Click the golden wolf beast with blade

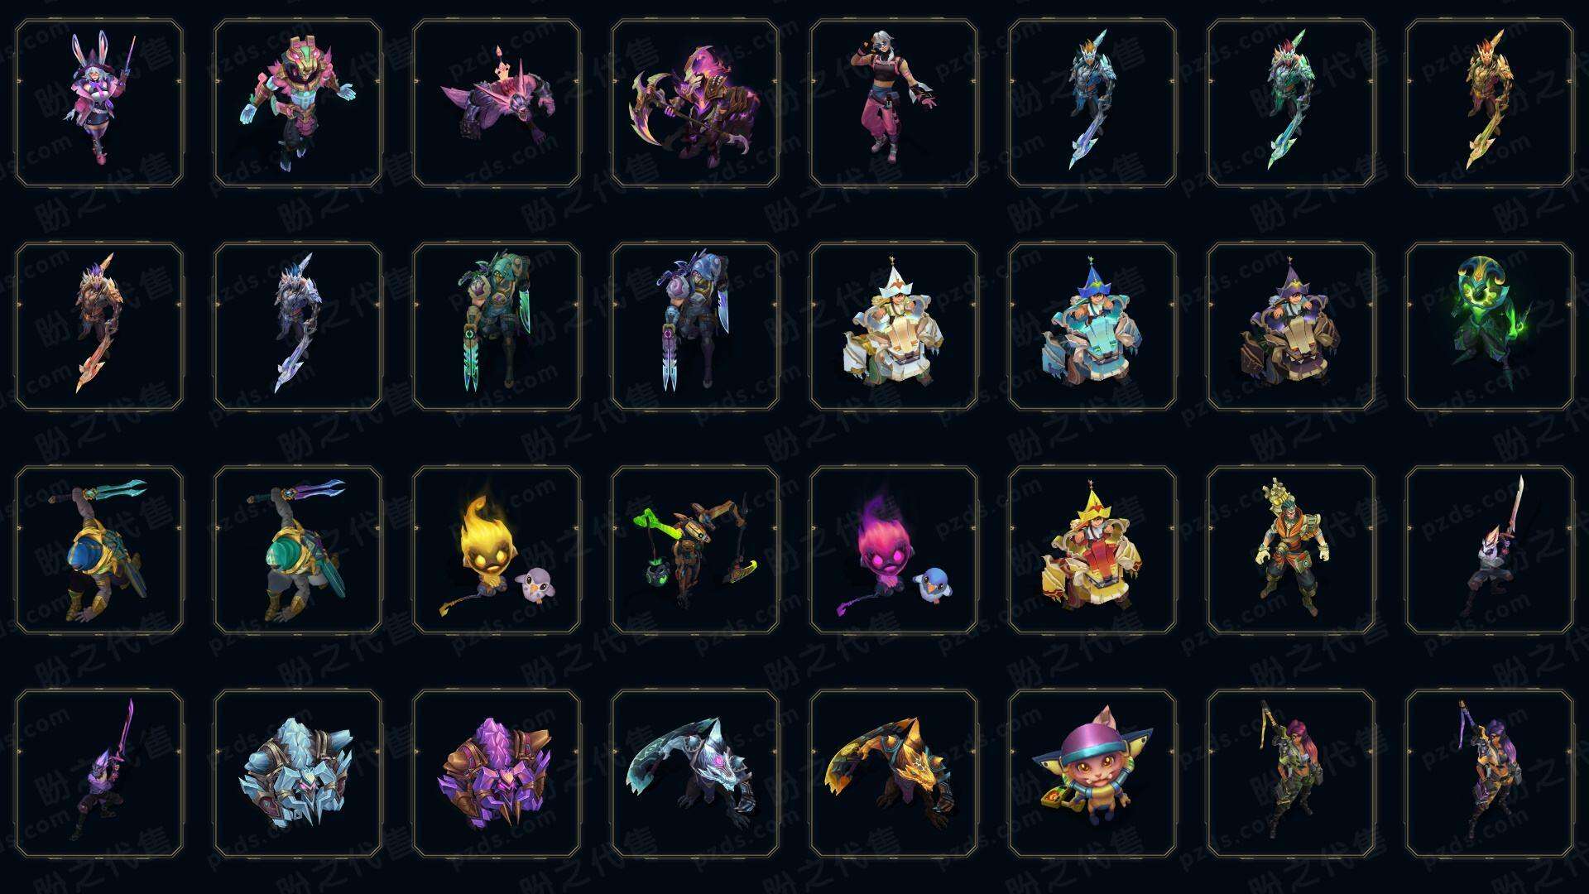coord(894,773)
